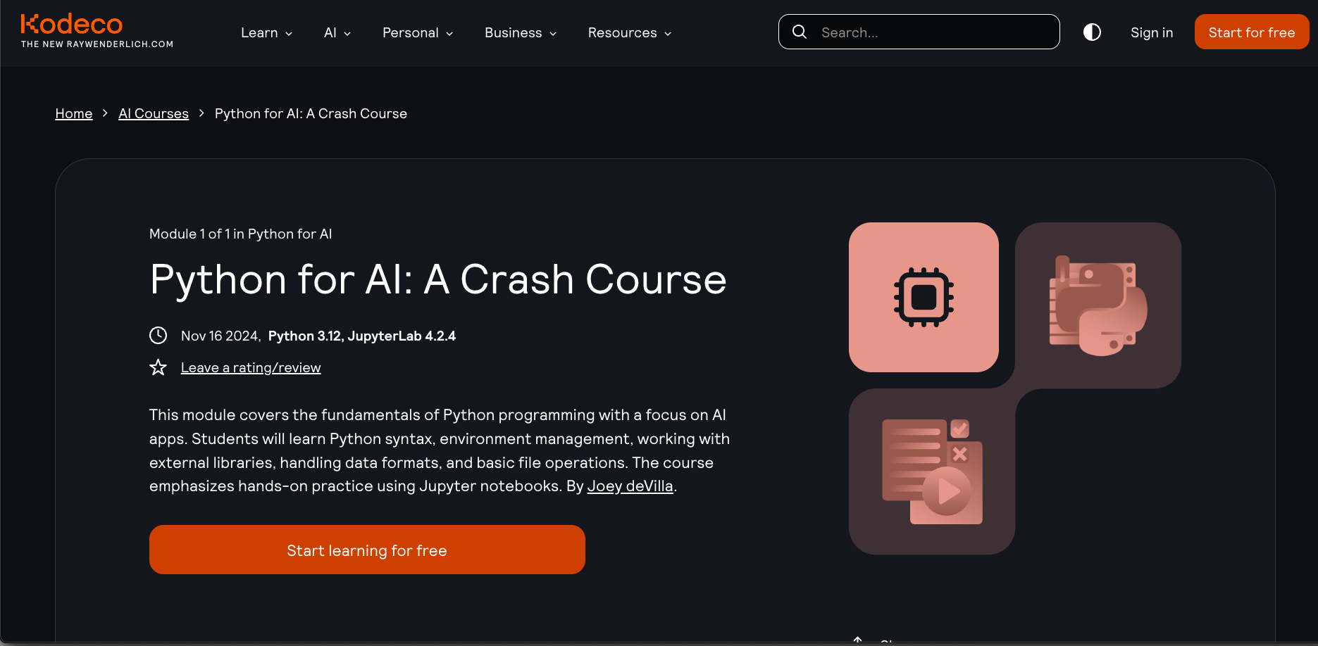Expand the Resources menu
Screen dimensions: 1318x646
(x=630, y=33)
